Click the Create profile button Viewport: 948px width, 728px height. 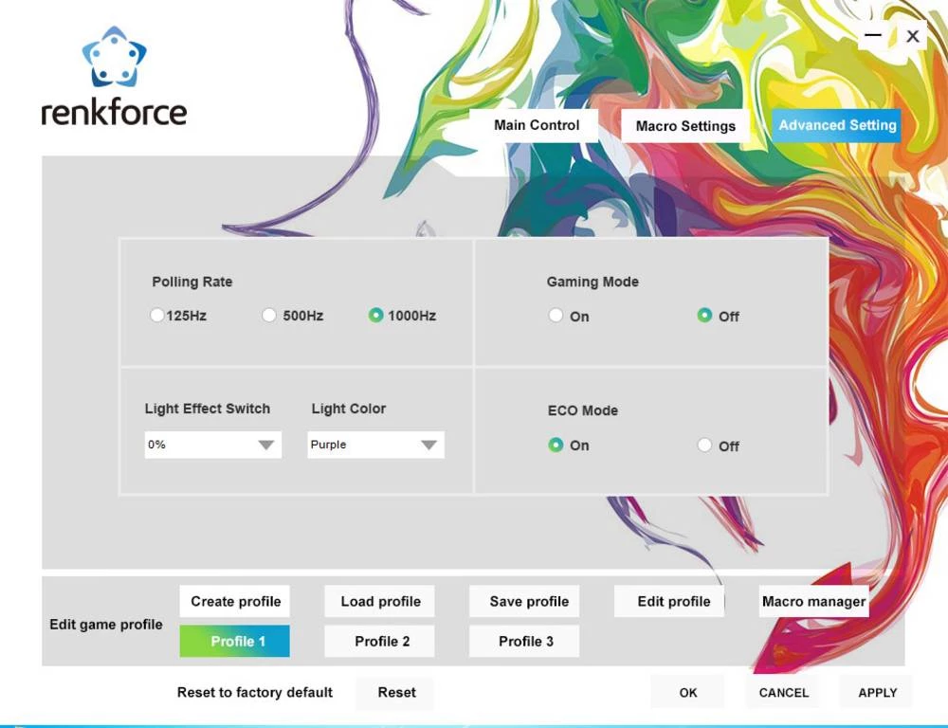[x=235, y=601]
